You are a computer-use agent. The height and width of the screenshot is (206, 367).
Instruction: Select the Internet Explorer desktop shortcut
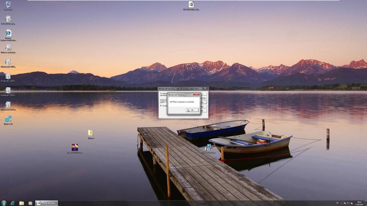pyautogui.click(x=8, y=35)
